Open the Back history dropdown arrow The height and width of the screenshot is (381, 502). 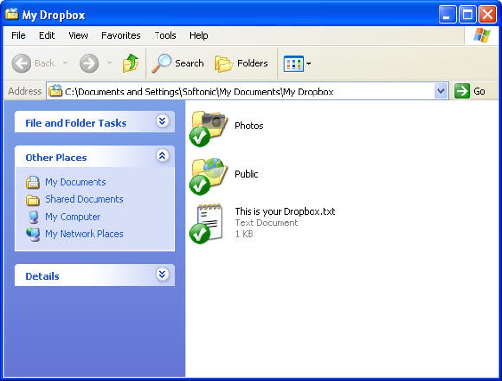click(65, 63)
